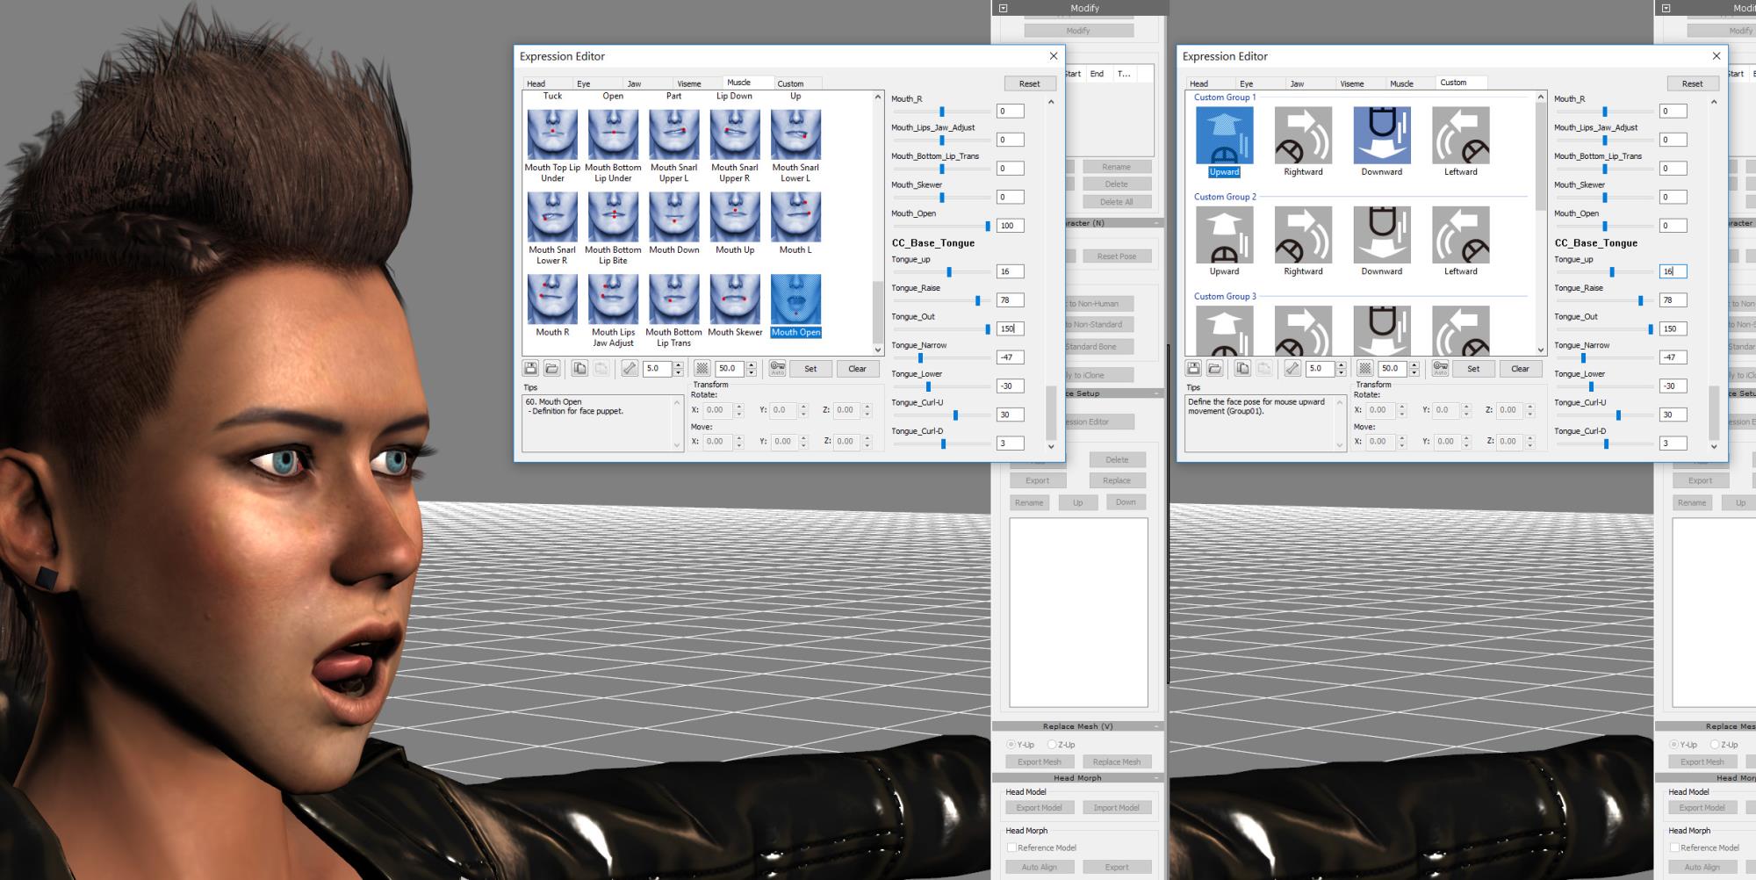
Task: Select the Mouth Skewer muscle thumbnail
Action: tap(735, 299)
